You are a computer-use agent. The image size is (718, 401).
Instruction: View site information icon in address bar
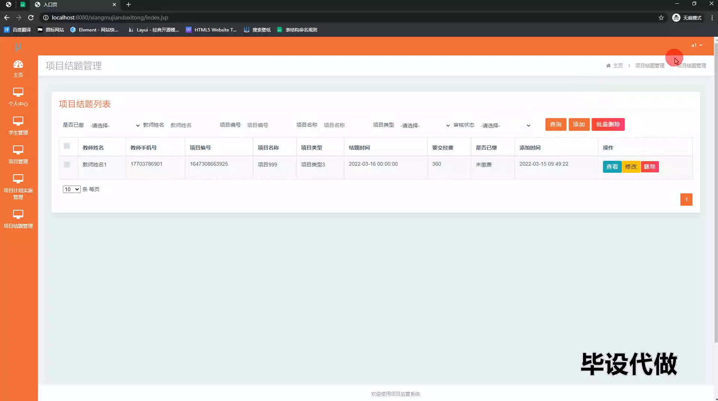pos(46,18)
